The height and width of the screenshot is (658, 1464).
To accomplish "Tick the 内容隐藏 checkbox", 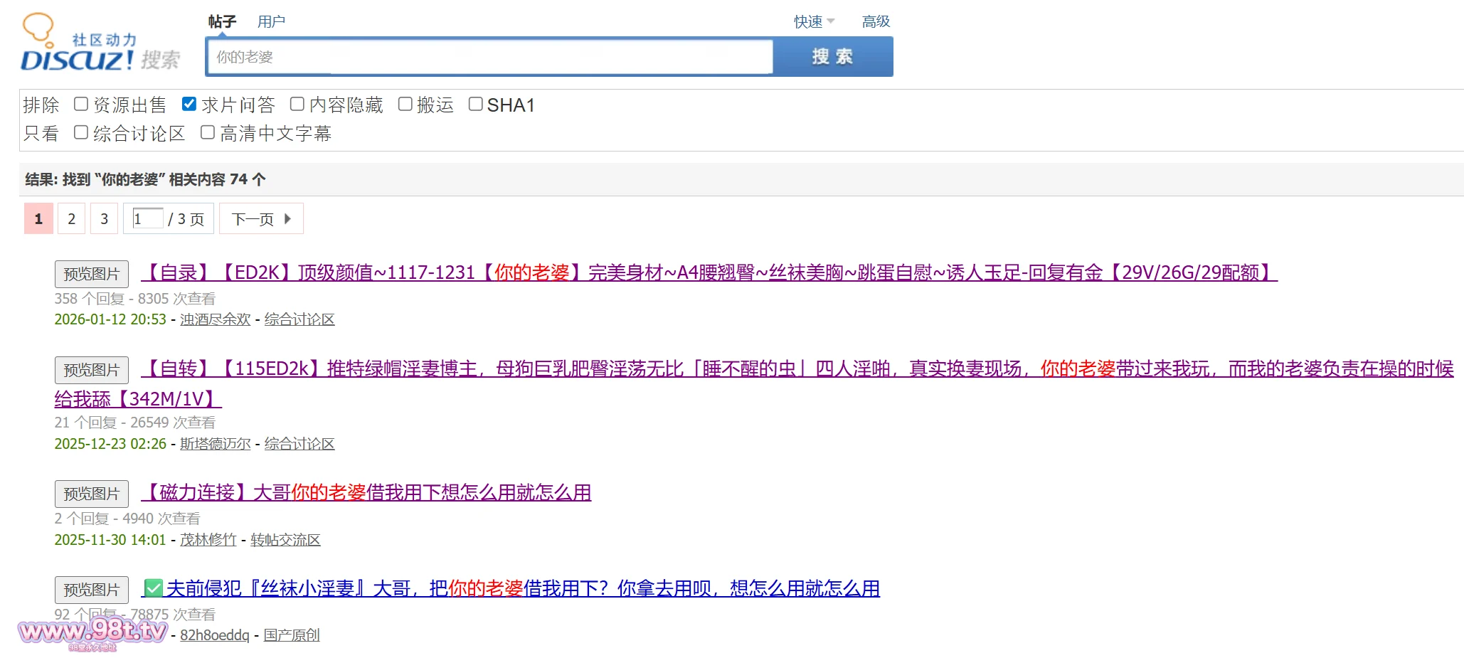I will coord(297,105).
